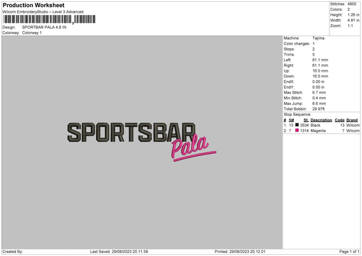Select "Printed: 29/08/2023 20.12.01" footer text

click(x=240, y=252)
